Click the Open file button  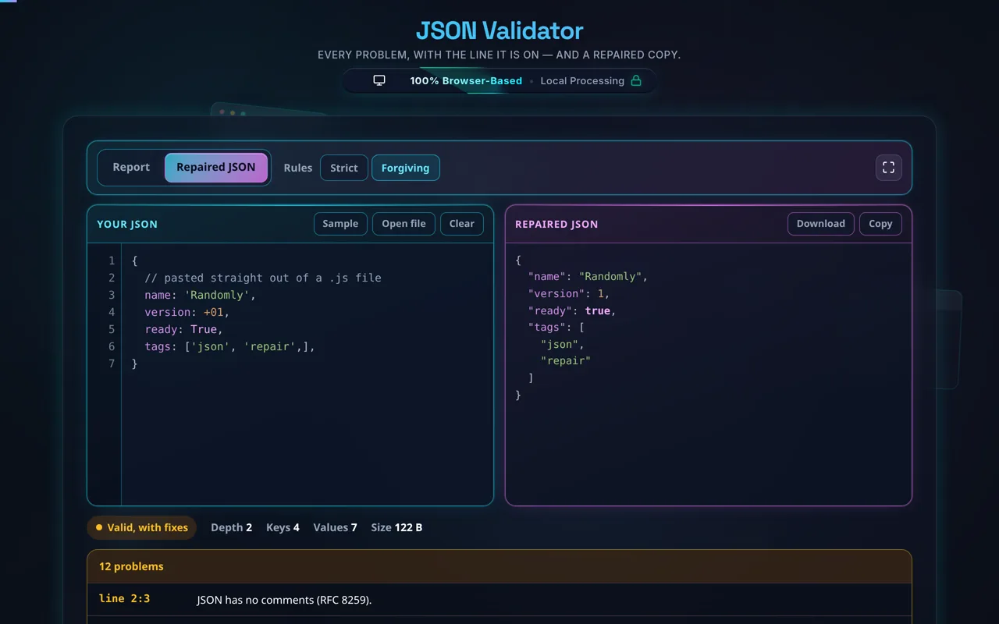coord(404,224)
